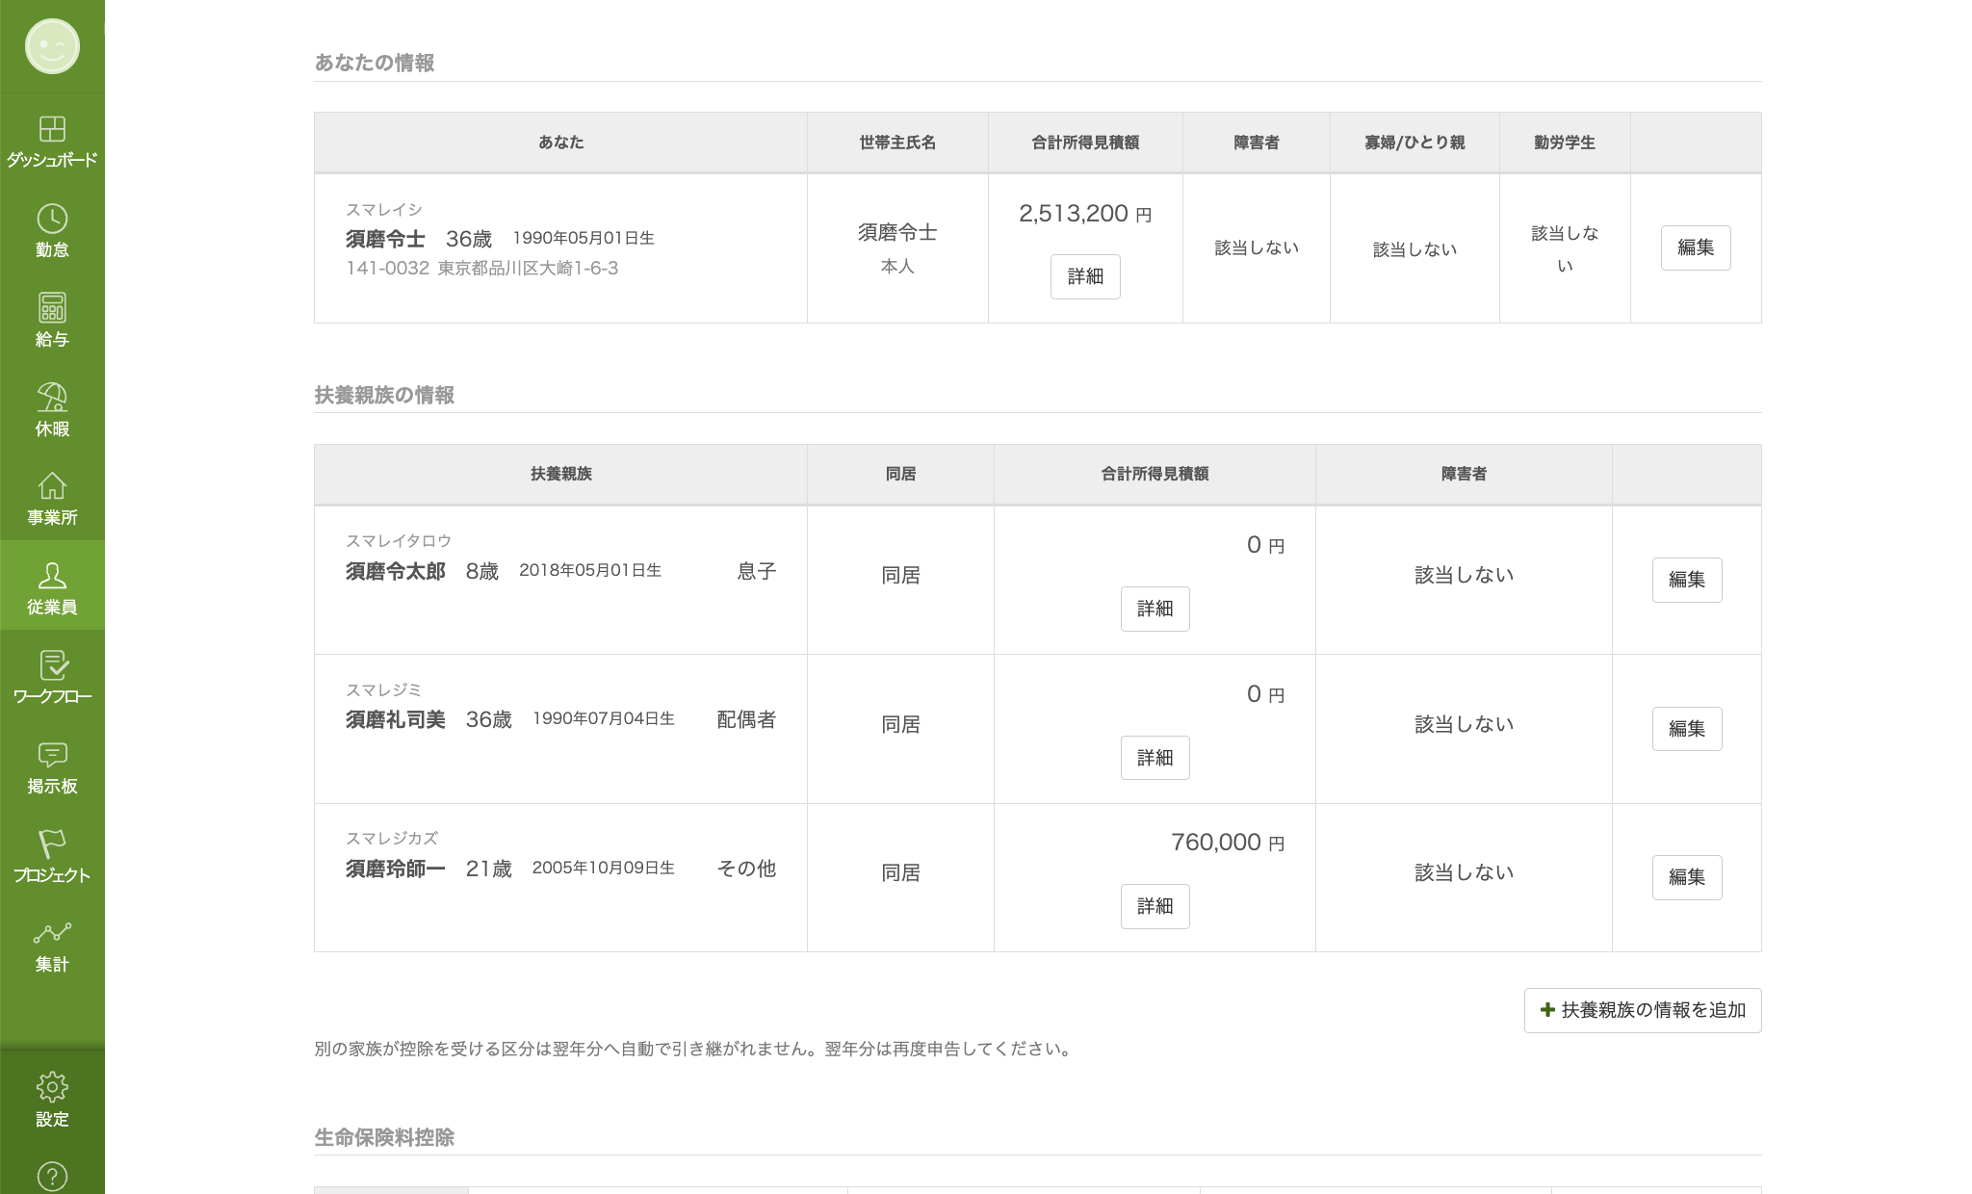Click the 生命保険料控除 section heading
The image size is (1972, 1194).
coord(384,1138)
